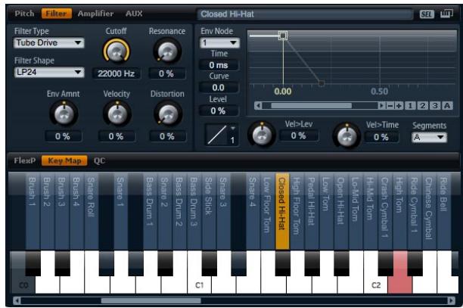Select the Filter tab

[x=57, y=14]
